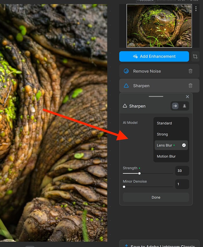Choose the Strong AI model
Viewport: 203px width, 247px height.
[x=162, y=134]
